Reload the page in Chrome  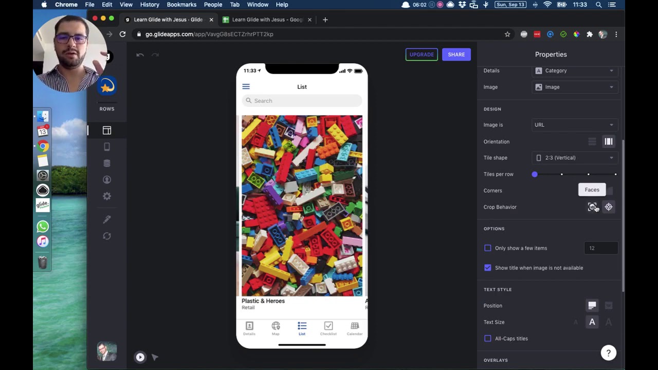point(122,34)
